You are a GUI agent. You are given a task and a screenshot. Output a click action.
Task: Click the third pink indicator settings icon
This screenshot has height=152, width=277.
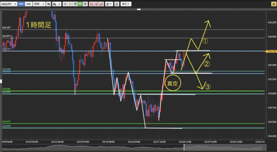101,4
